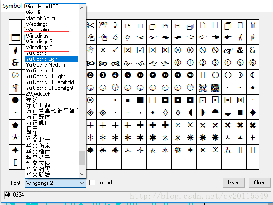Select the telephone symbol
The width and height of the screenshot is (273, 205).
pos(103,25)
